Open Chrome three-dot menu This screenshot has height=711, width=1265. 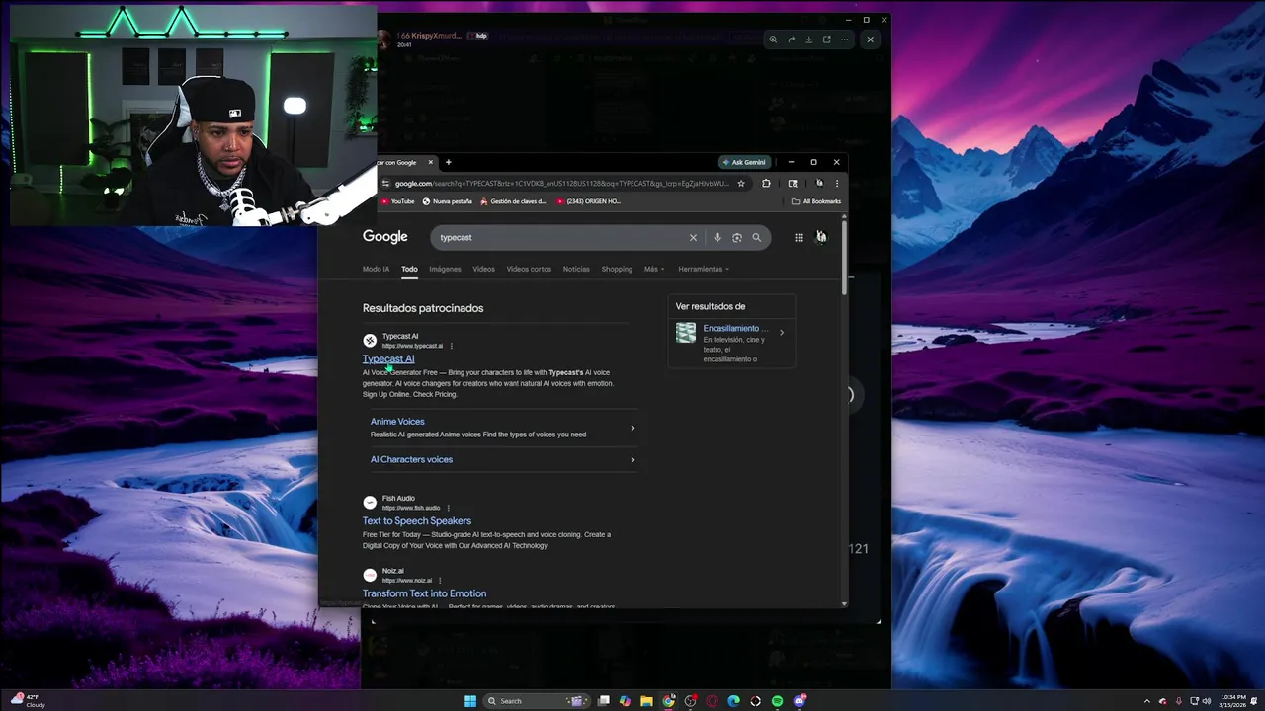[x=836, y=183]
